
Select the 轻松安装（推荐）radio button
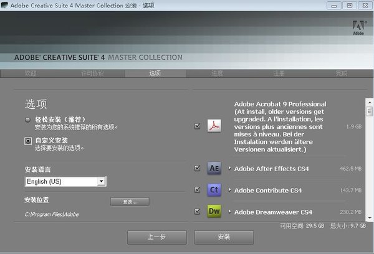click(27, 120)
